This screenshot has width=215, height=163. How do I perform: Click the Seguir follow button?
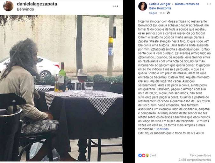coord(153,13)
